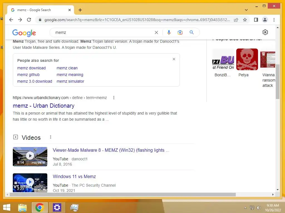Open the network tray icon
Viewport: 285px width, 213px height.
point(252,207)
